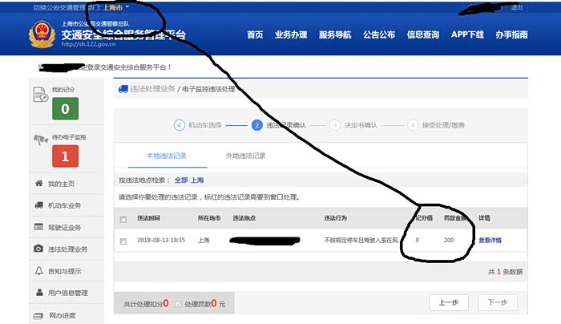Click the 待办电子监控 camera icon
561x324 pixels.
[40, 140]
